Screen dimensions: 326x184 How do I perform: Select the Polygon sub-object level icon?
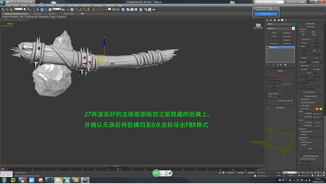click(x=280, y=74)
